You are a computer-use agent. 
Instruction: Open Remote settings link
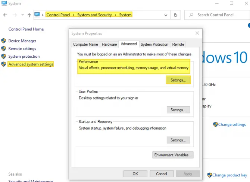click(x=22, y=49)
